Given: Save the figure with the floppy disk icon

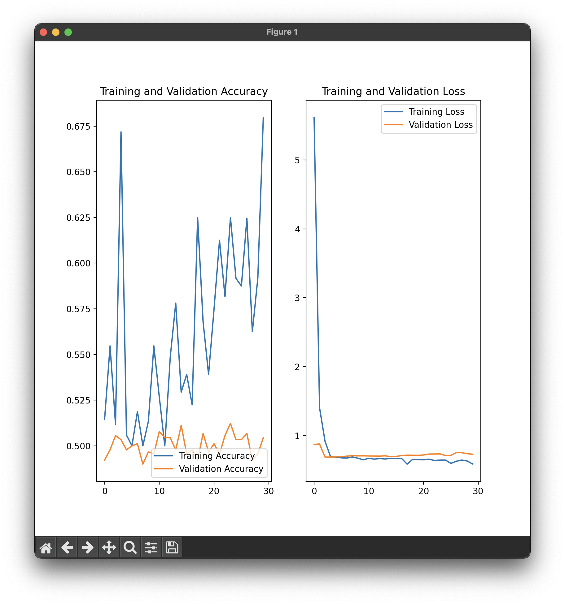Looking at the screenshot, I should (x=172, y=547).
